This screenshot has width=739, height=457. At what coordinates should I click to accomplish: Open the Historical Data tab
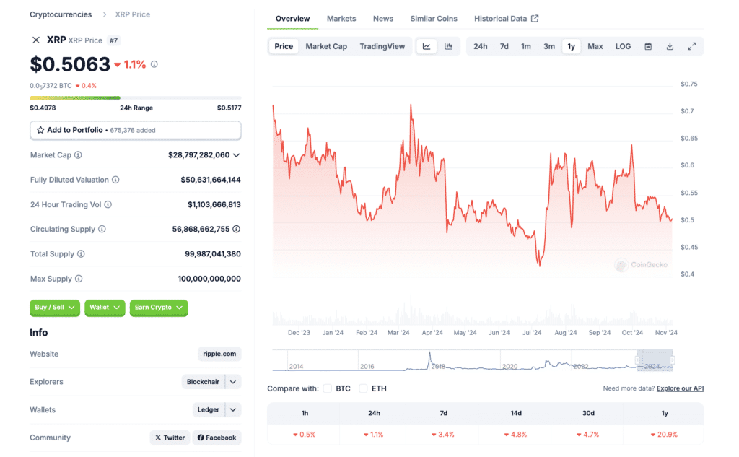point(506,19)
